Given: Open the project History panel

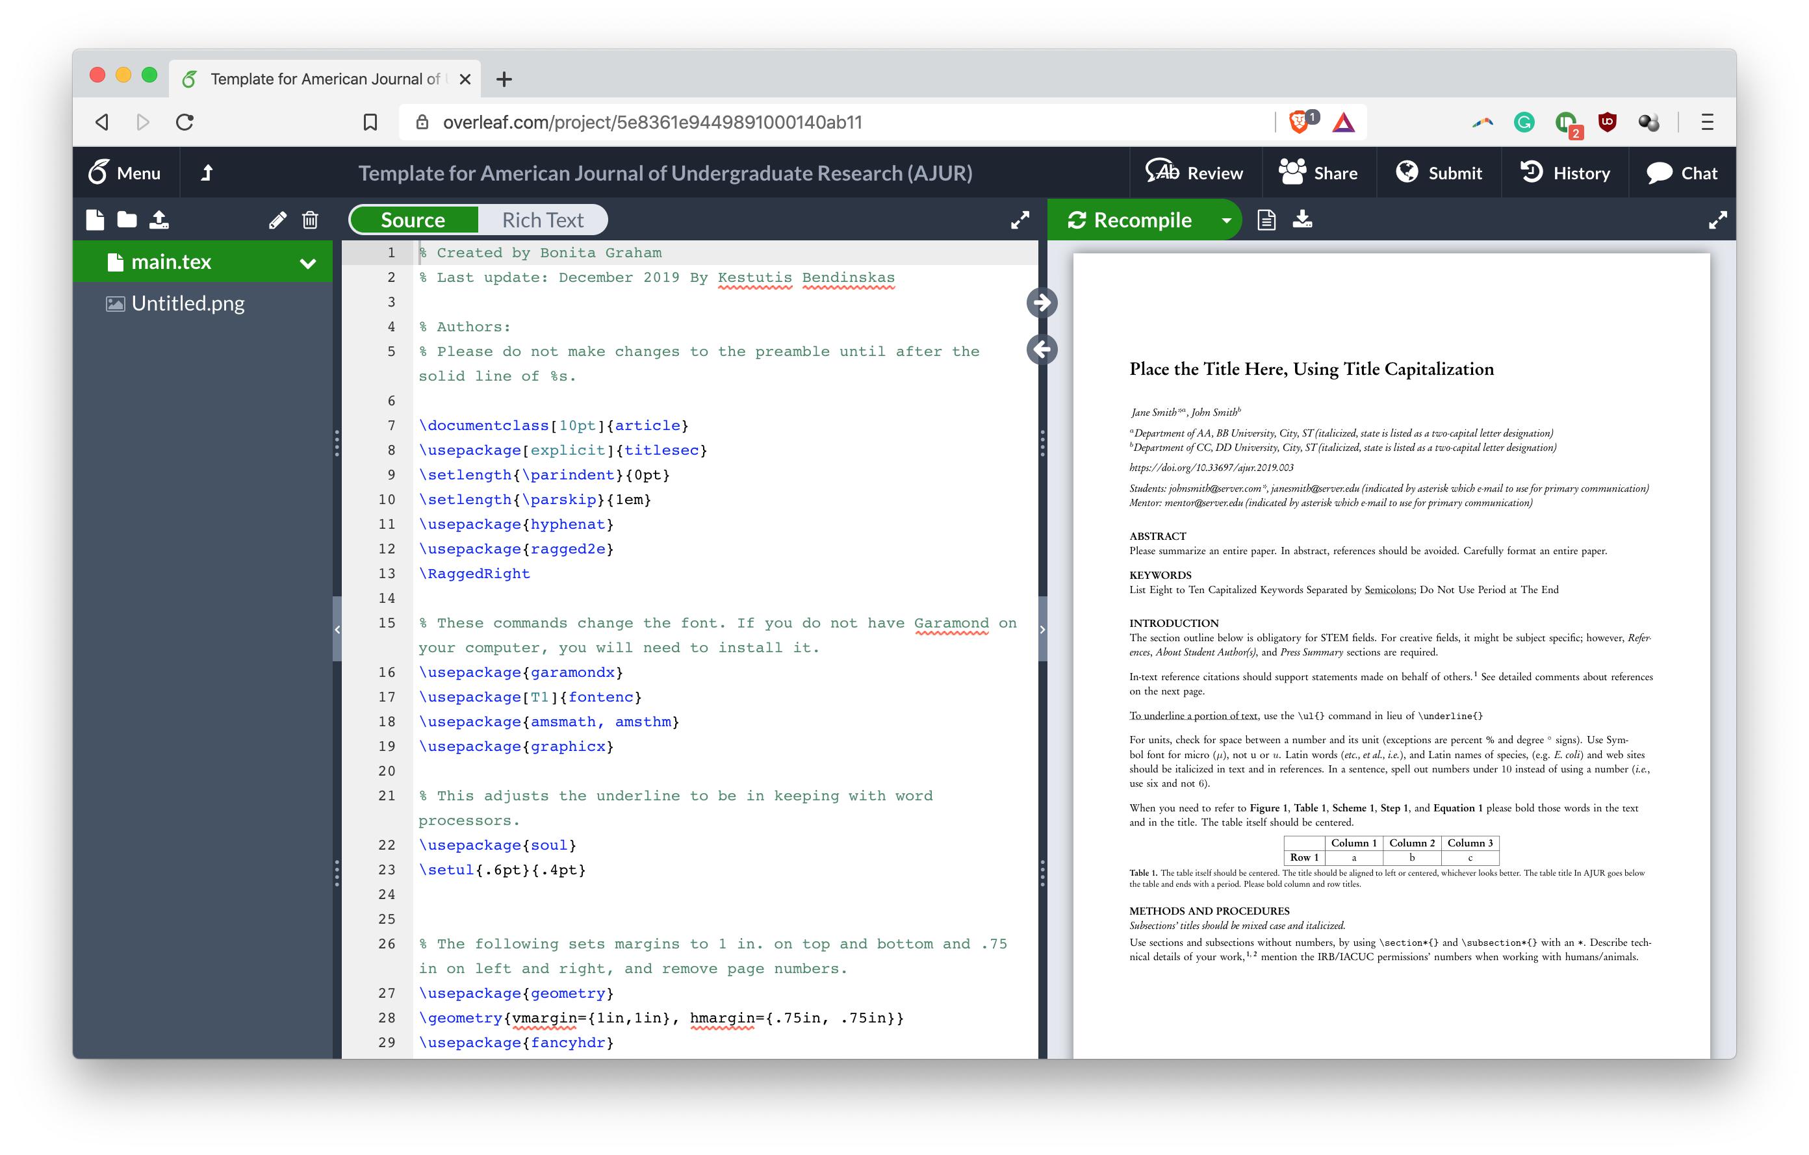Looking at the screenshot, I should (x=1565, y=172).
